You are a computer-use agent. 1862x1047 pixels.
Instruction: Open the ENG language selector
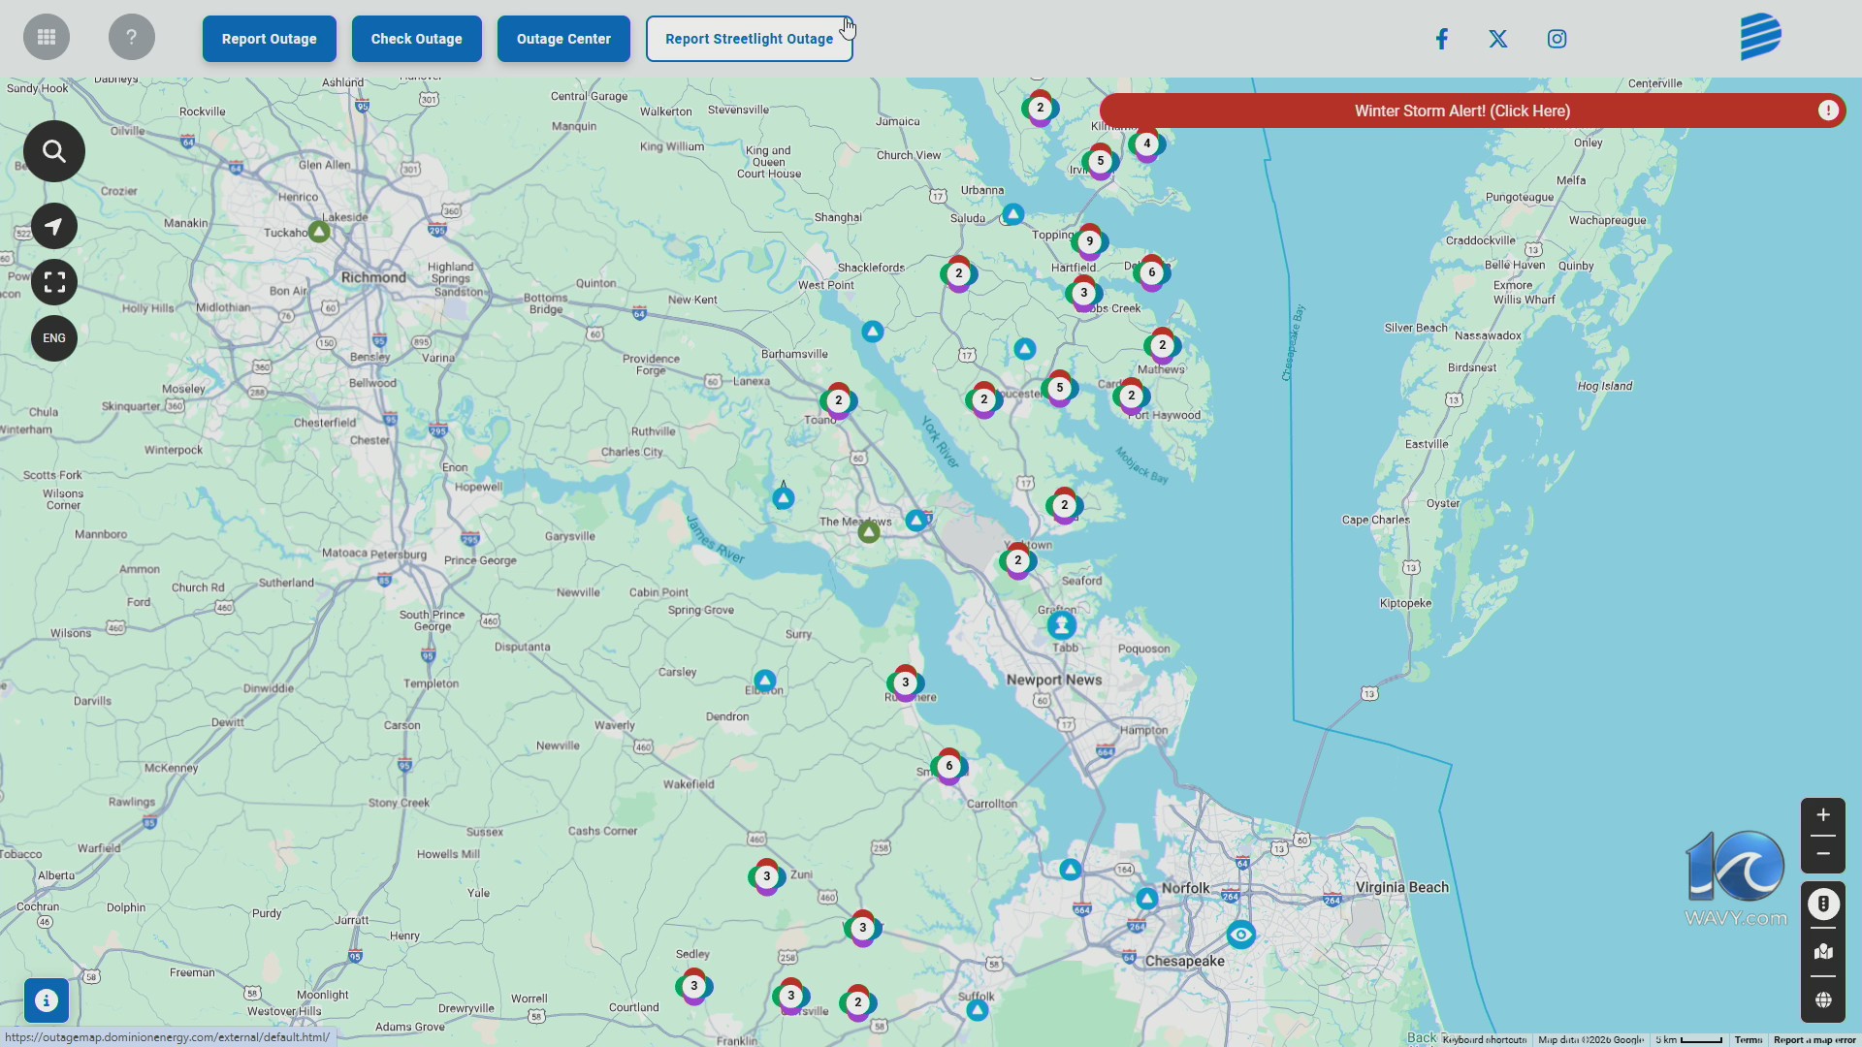tap(54, 338)
